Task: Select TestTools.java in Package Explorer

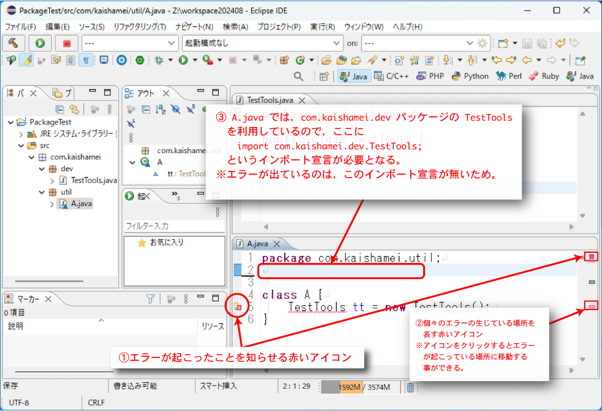Action: click(88, 181)
